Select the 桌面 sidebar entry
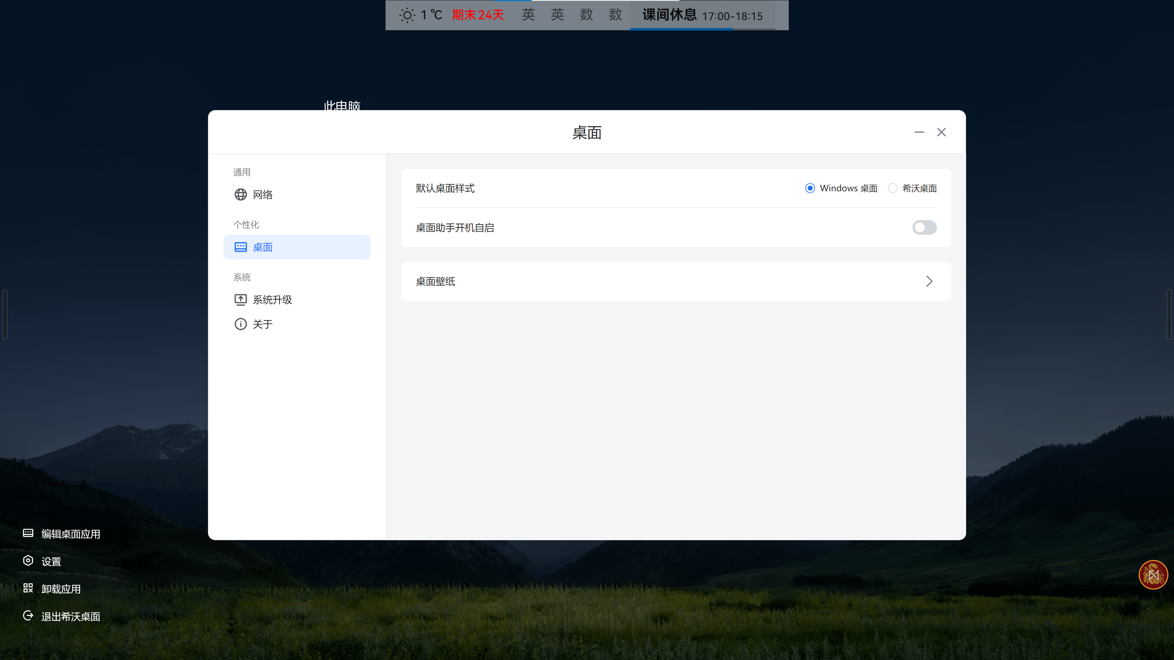This screenshot has width=1174, height=660. (297, 247)
